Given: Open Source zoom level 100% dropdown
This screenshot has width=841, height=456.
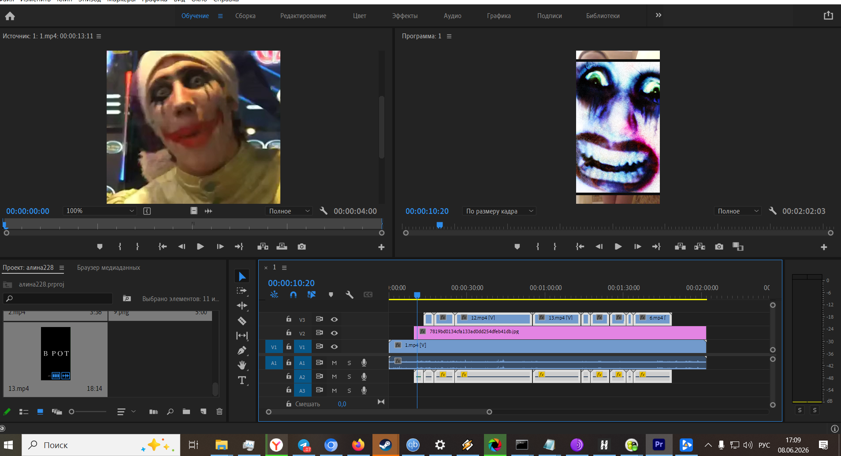Looking at the screenshot, I should (x=100, y=211).
